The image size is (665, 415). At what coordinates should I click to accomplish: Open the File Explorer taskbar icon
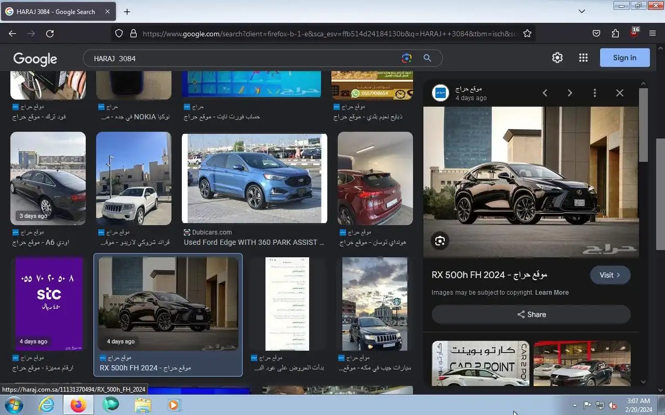pos(142,405)
